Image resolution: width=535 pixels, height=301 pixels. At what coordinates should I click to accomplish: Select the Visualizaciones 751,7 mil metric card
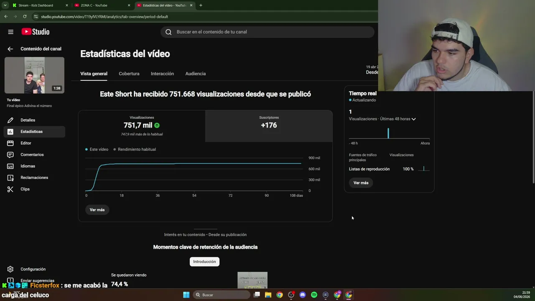142,126
